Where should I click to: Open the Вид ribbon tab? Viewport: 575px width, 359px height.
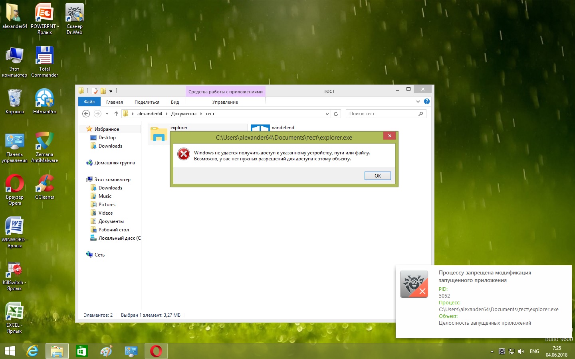point(175,102)
